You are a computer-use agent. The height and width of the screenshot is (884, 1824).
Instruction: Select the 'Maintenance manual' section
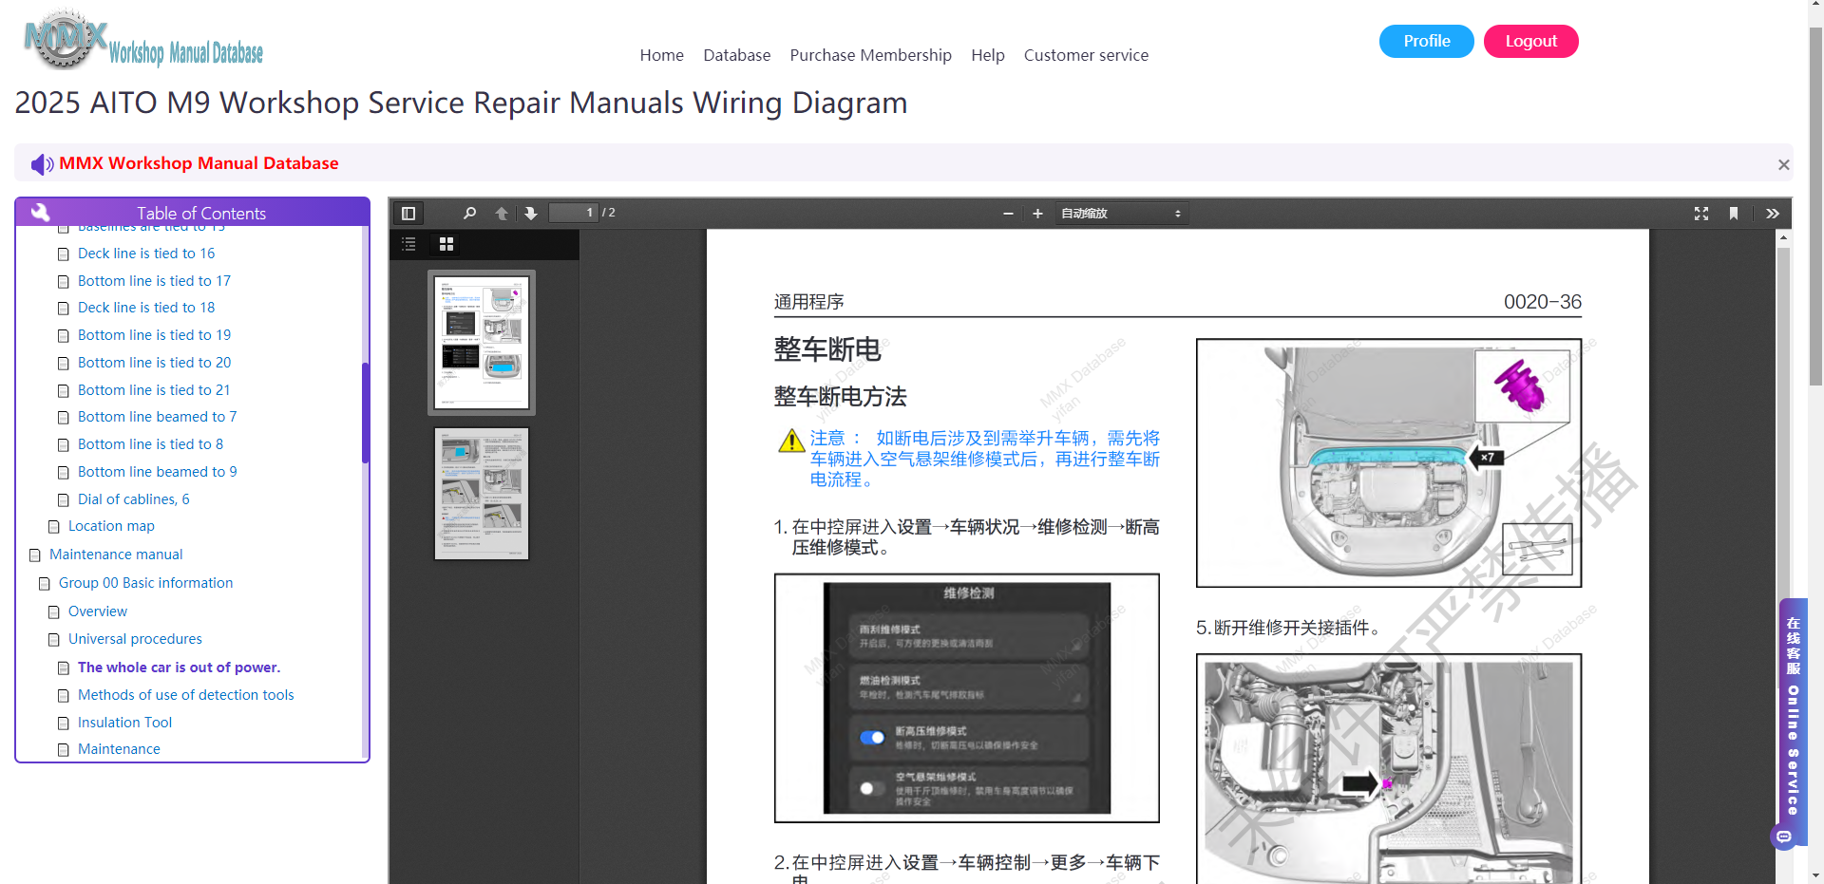pos(116,555)
